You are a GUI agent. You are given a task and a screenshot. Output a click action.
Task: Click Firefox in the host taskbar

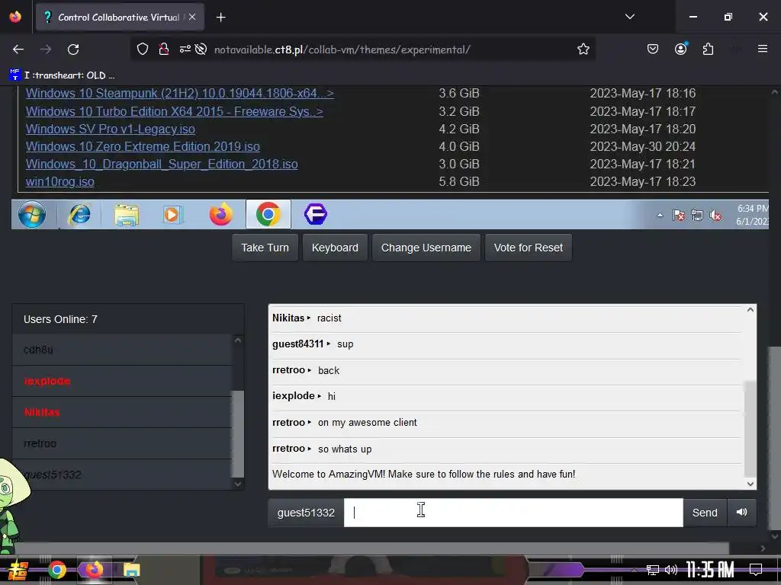[94, 570]
